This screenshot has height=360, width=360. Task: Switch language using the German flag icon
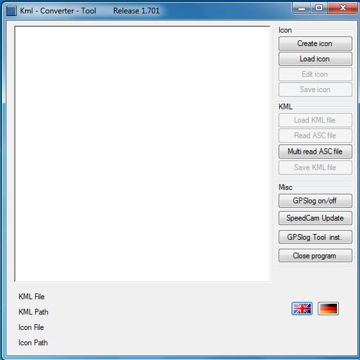[328, 308]
